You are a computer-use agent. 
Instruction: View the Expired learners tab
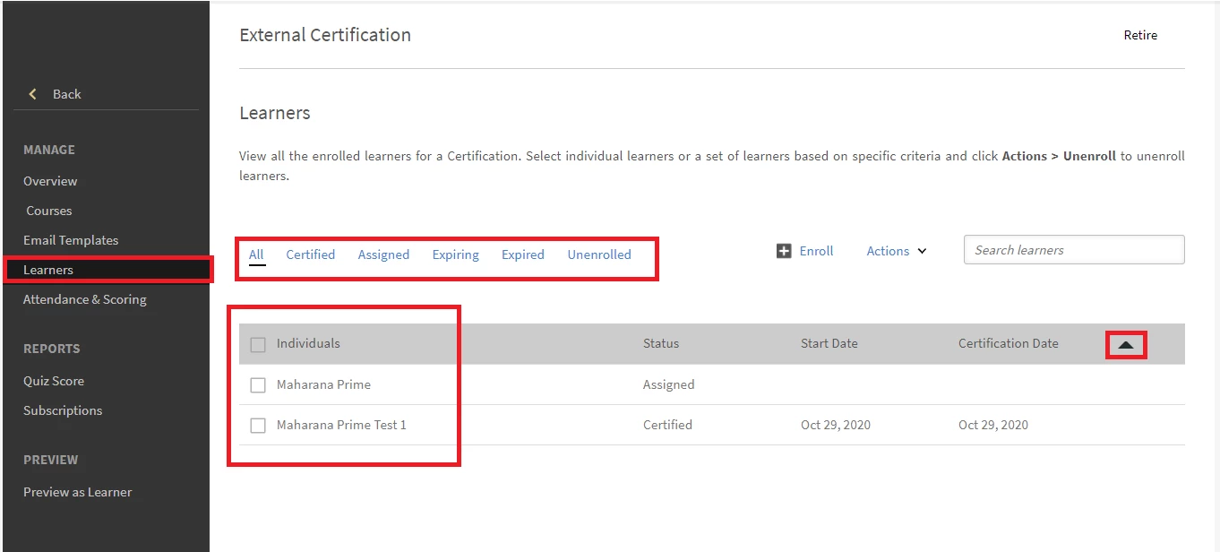522,254
